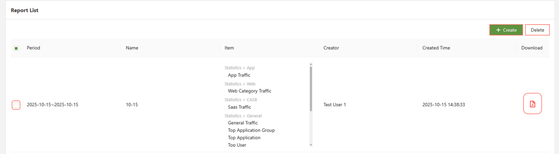Select the Name column header
Image resolution: width=559 pixels, height=154 pixels.
(132, 48)
